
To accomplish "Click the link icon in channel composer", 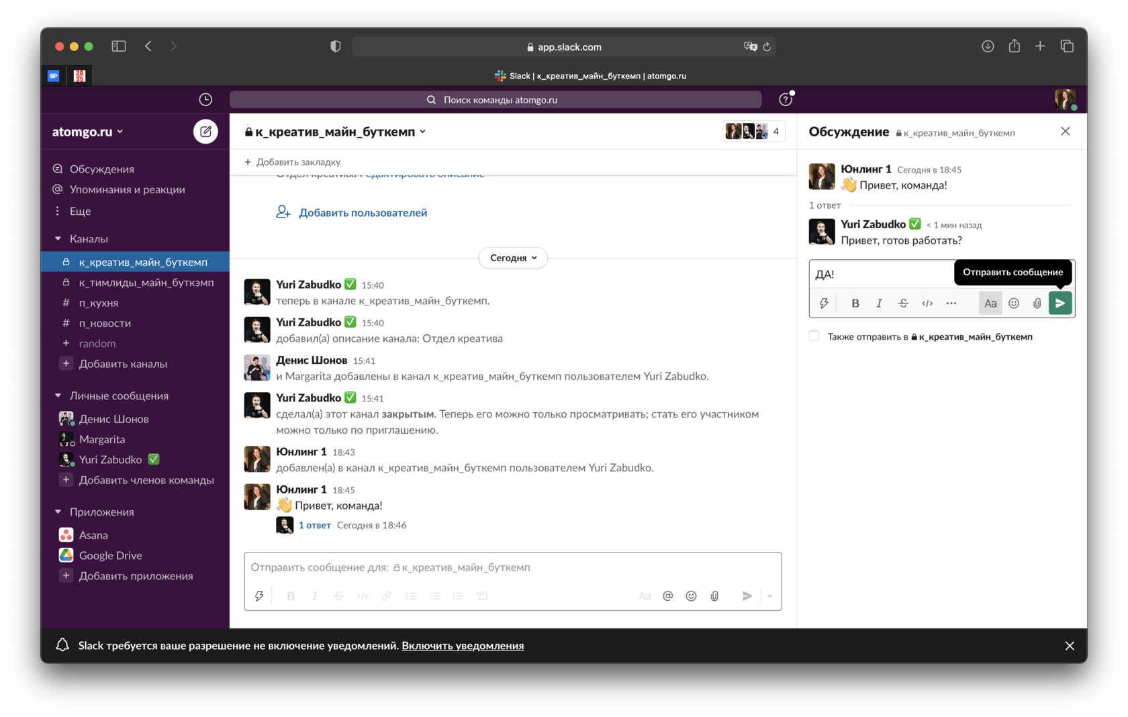I will point(387,596).
